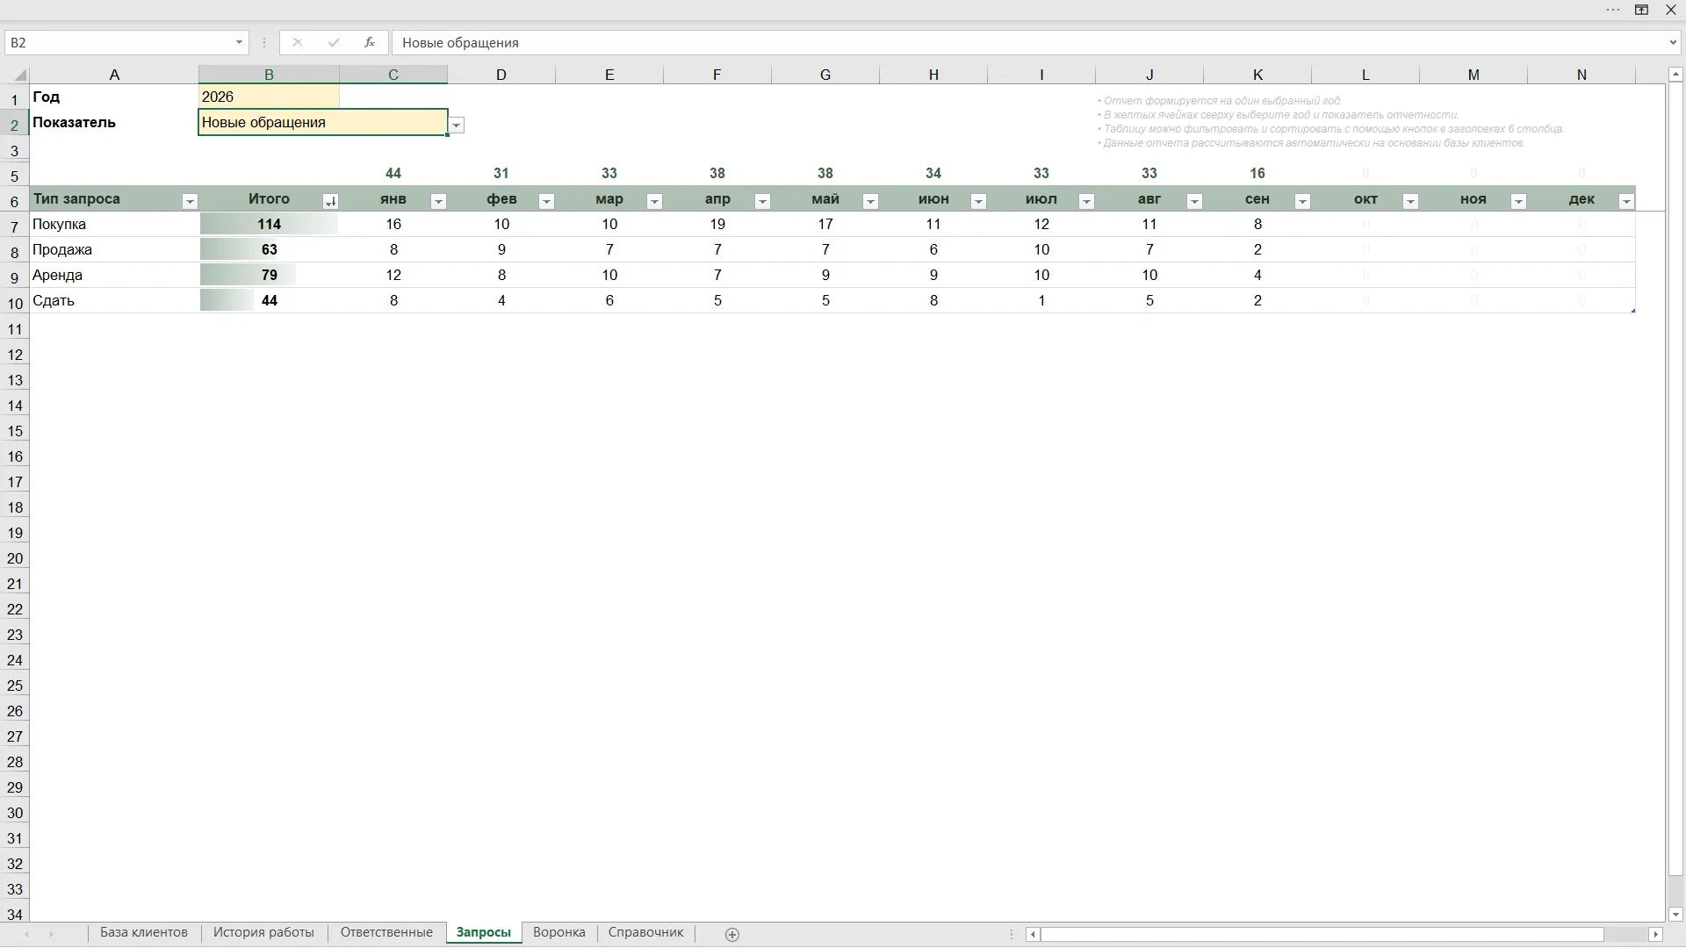1686x948 pixels.
Task: Click horizontal scrollbar left arrow
Action: click(x=1033, y=935)
